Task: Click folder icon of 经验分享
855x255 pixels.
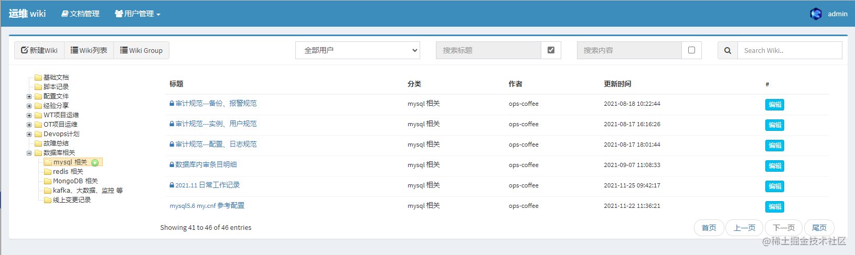Action: coord(38,106)
